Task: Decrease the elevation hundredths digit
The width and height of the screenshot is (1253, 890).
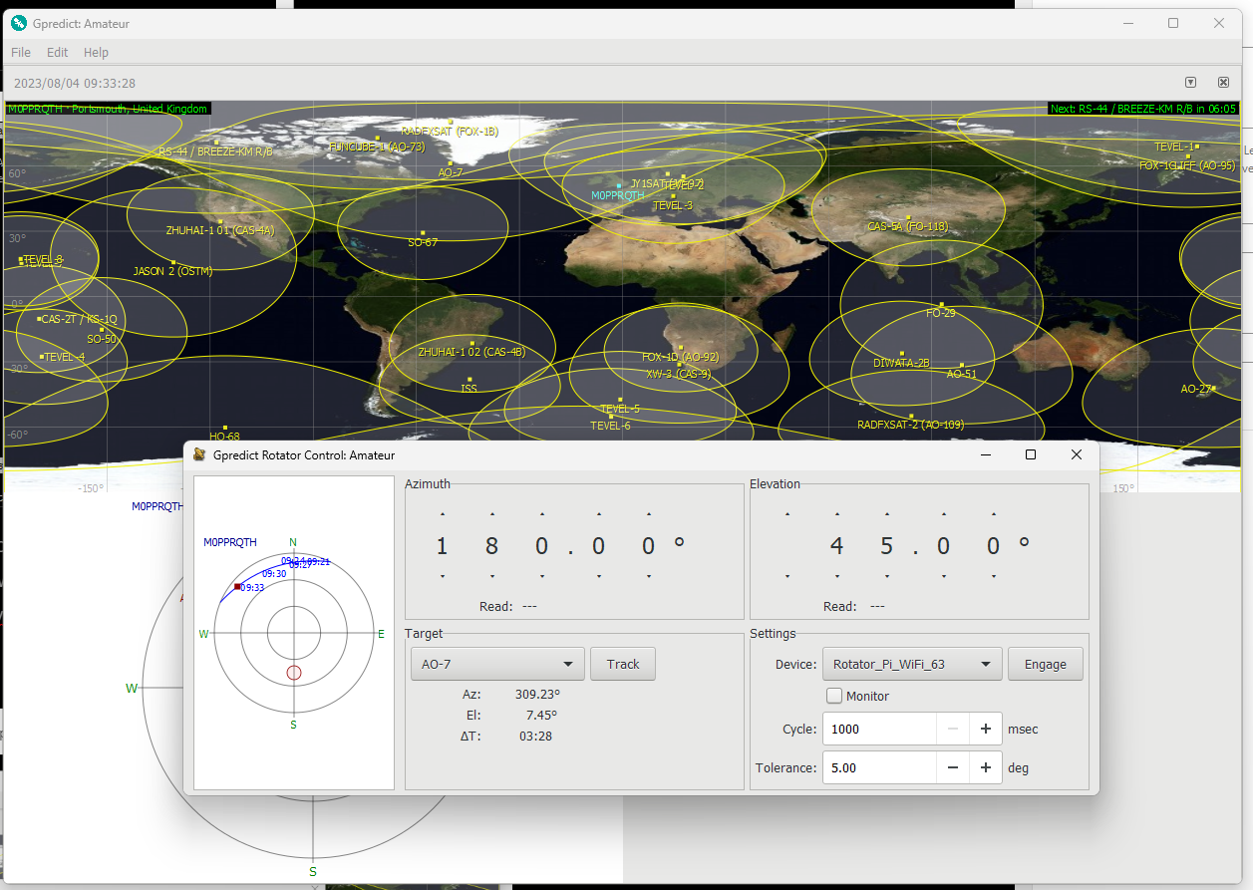Action: pyautogui.click(x=994, y=576)
